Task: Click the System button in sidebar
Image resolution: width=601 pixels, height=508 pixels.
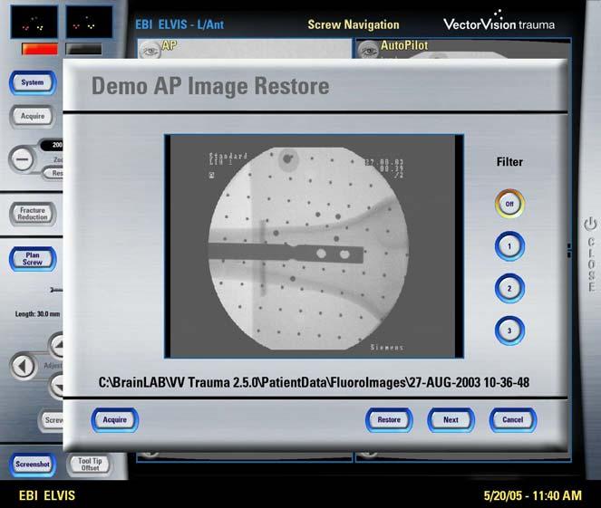Action: pos(33,82)
